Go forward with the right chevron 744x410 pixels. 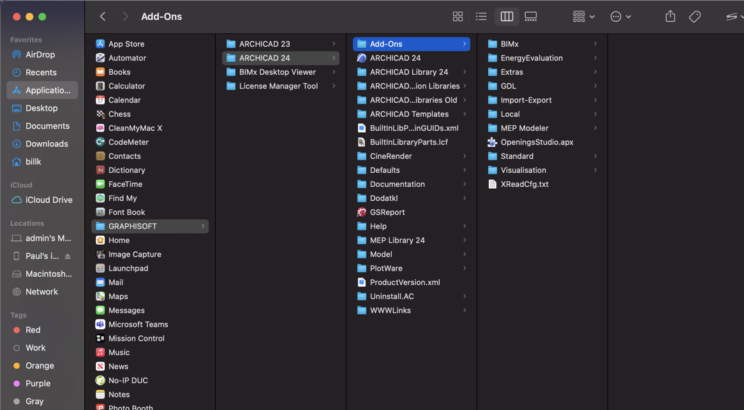tap(125, 17)
